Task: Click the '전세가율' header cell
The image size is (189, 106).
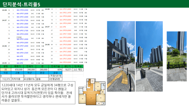Action: (x=55, y=66)
